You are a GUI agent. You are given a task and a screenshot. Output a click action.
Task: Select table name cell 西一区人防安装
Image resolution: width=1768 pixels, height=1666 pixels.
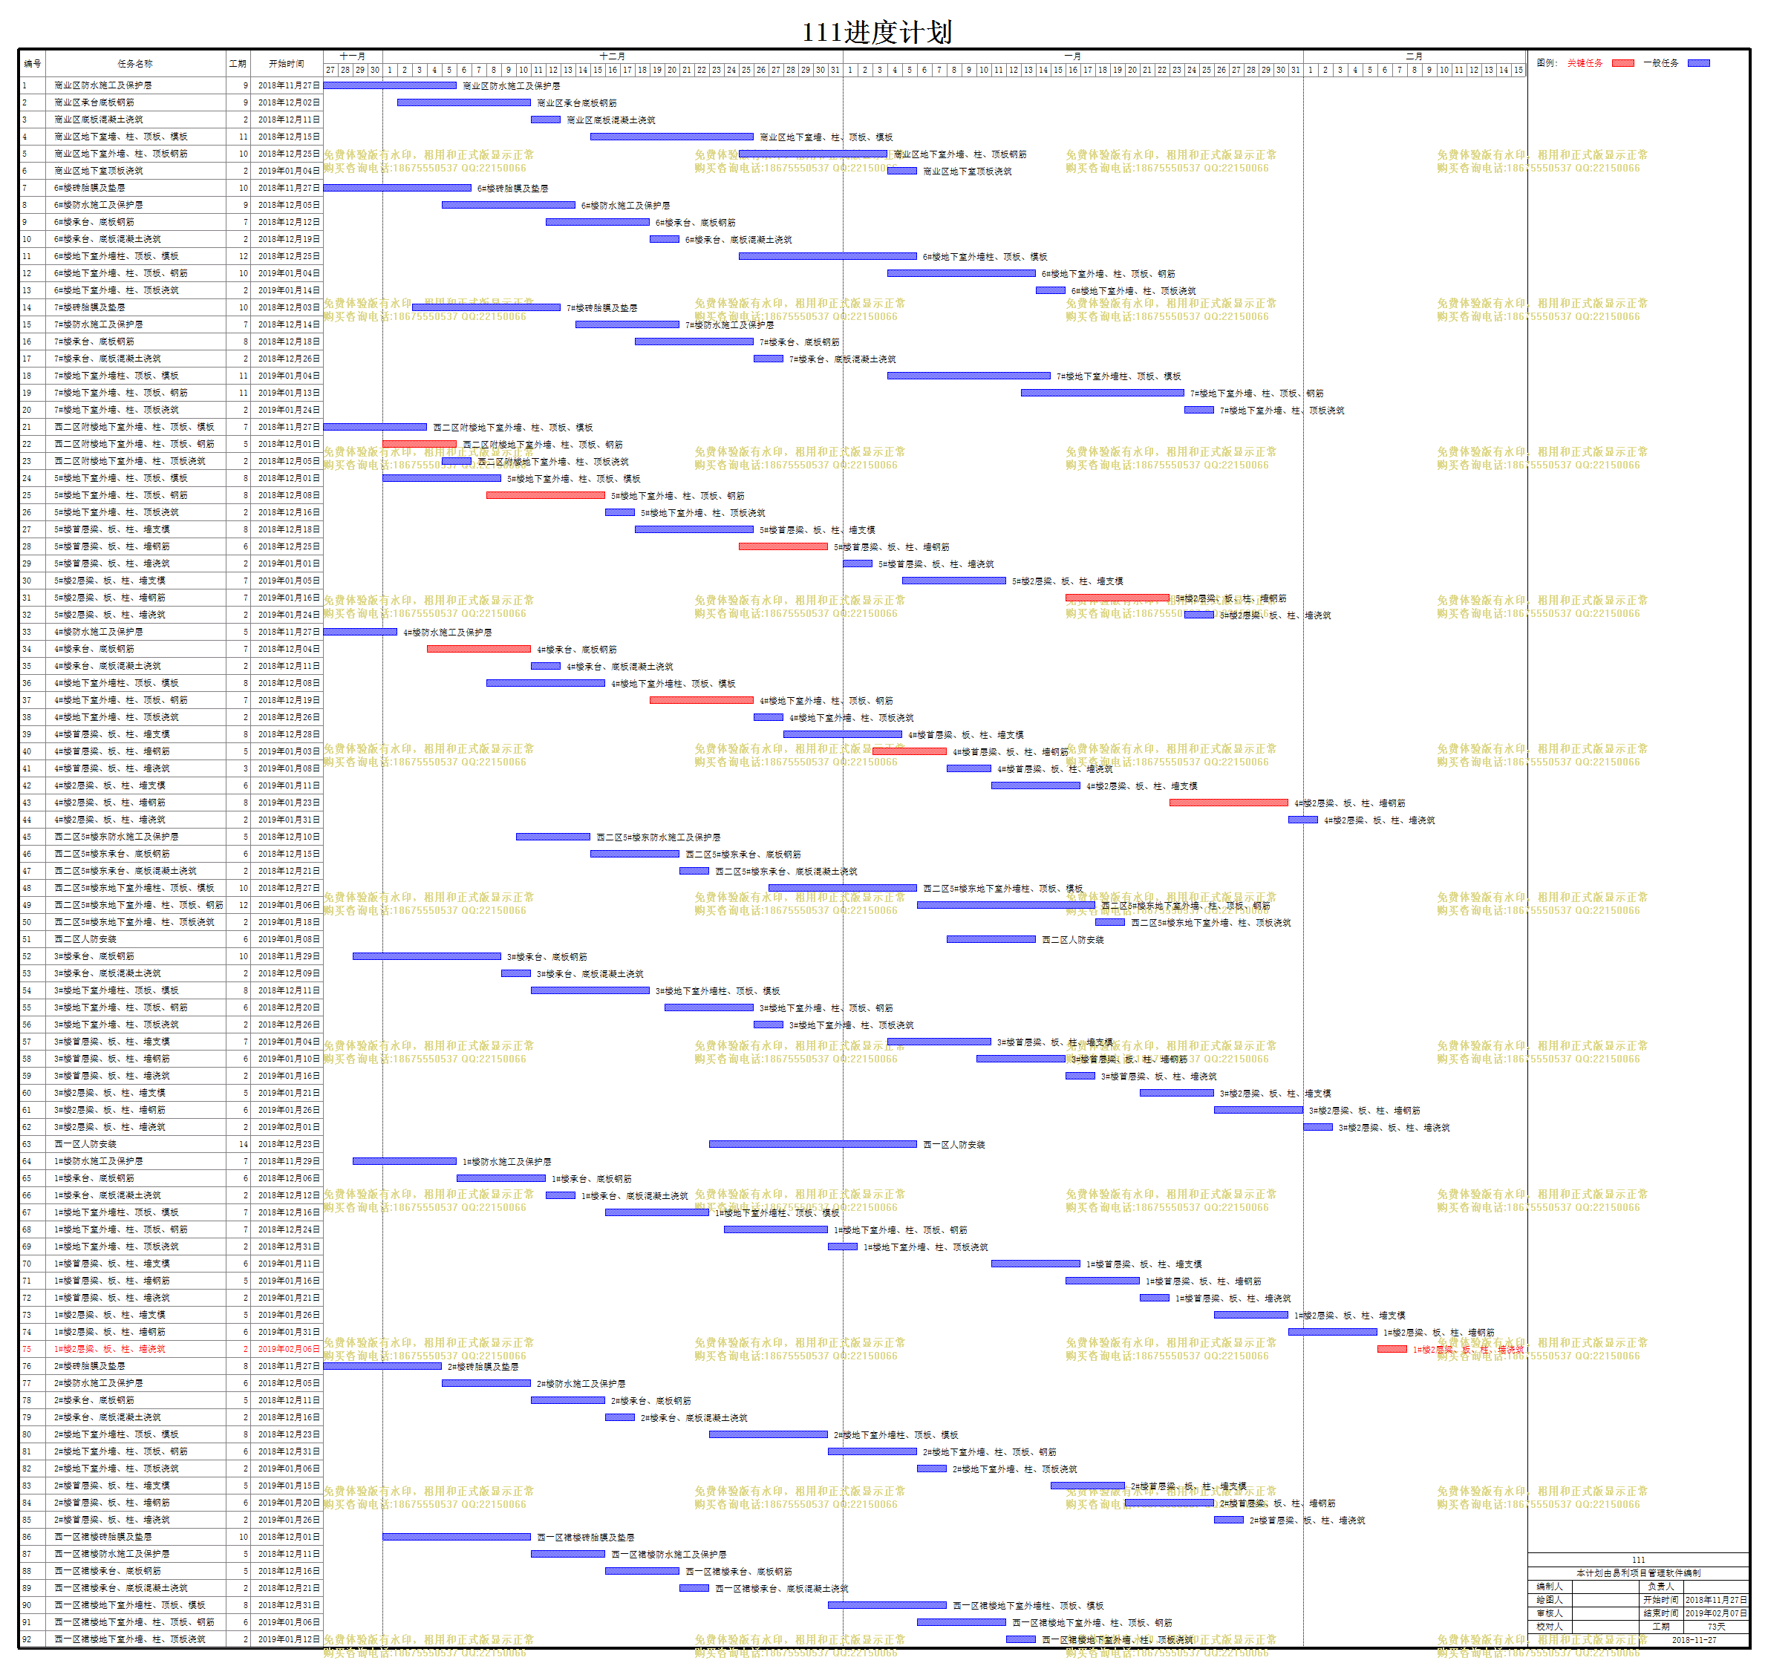(135, 1144)
